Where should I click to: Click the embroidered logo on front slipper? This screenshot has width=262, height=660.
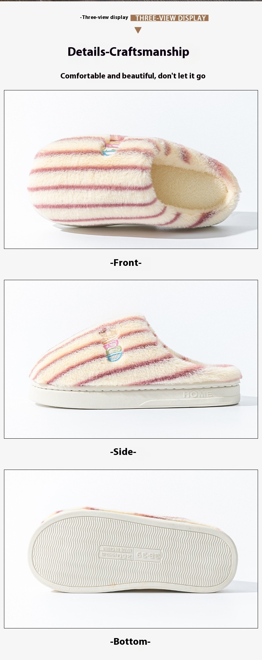pos(110,148)
